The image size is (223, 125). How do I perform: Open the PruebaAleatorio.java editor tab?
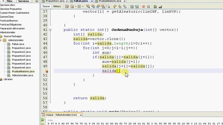110,1
